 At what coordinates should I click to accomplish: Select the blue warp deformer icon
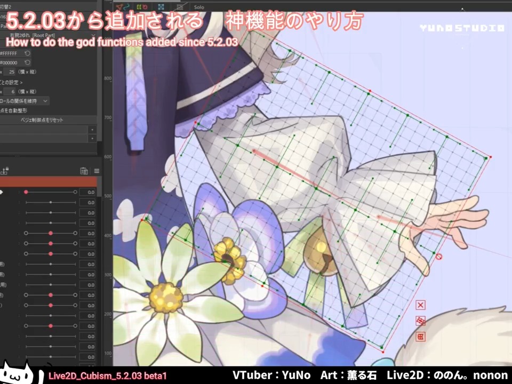point(161,6)
